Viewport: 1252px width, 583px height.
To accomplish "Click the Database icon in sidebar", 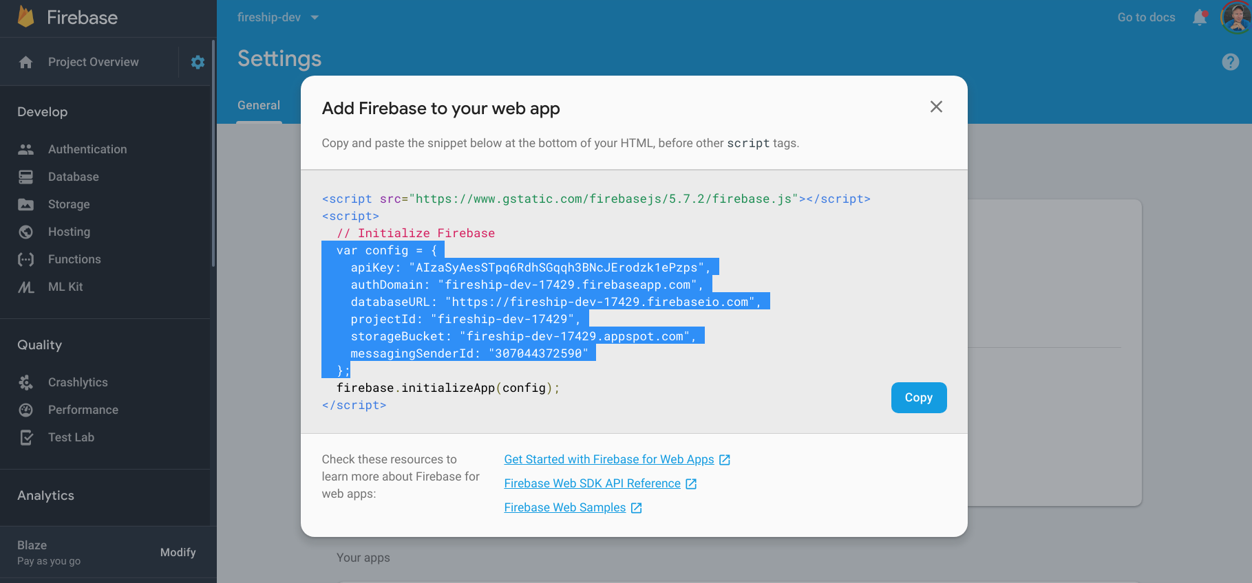I will pos(26,177).
